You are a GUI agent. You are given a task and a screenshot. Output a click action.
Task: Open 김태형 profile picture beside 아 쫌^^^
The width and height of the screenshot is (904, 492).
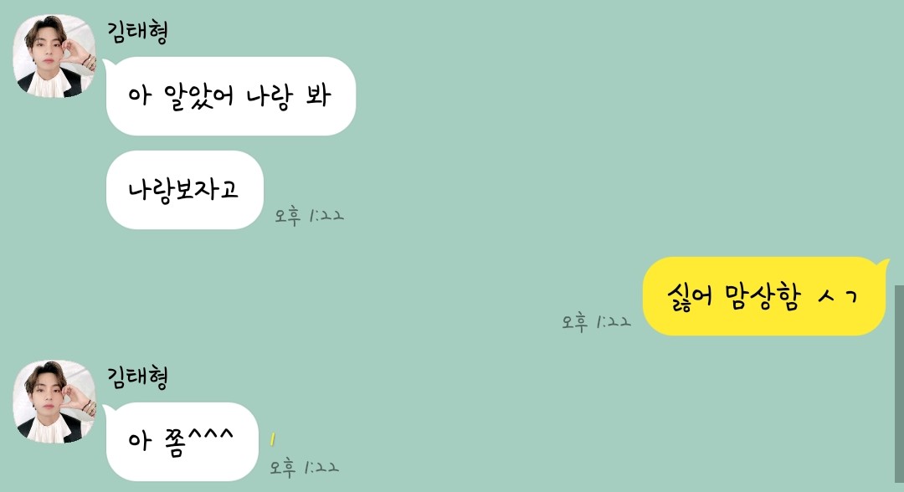[x=54, y=402]
